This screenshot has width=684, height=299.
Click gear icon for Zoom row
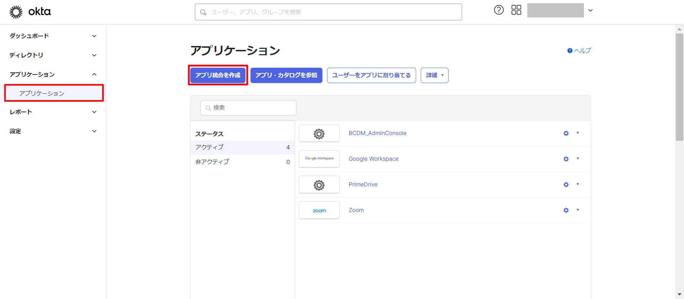(x=566, y=210)
